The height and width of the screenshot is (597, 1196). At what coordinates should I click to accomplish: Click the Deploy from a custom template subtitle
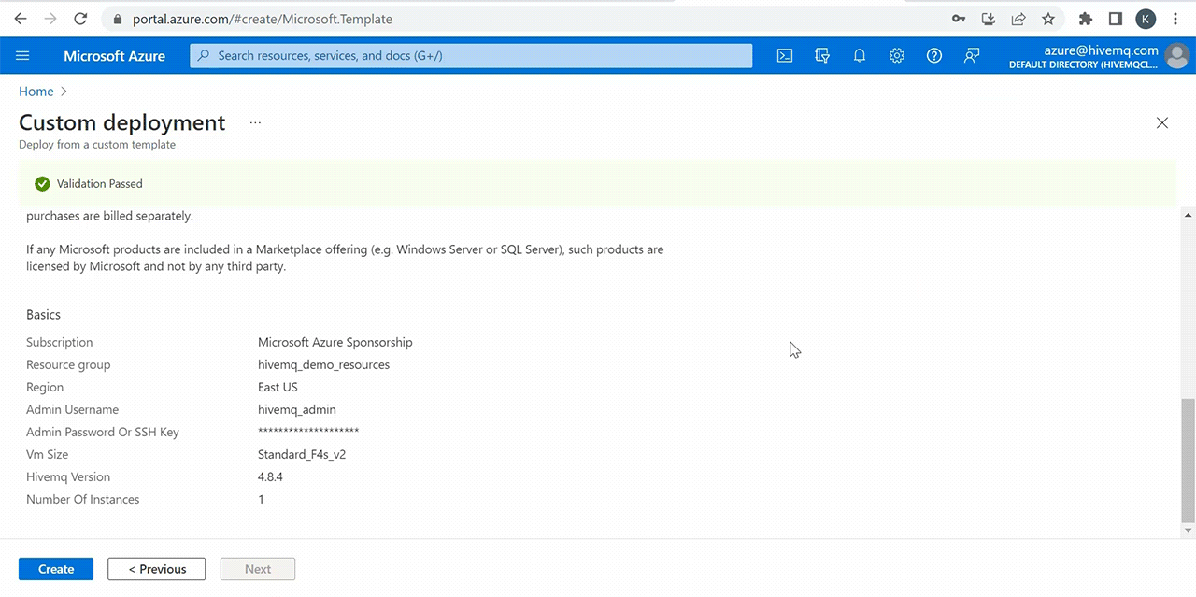pyautogui.click(x=97, y=145)
